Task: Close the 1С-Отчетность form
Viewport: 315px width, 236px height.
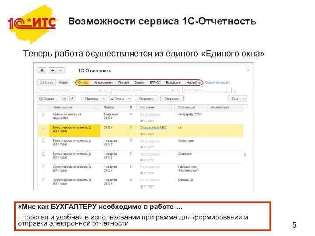Action: [248, 70]
